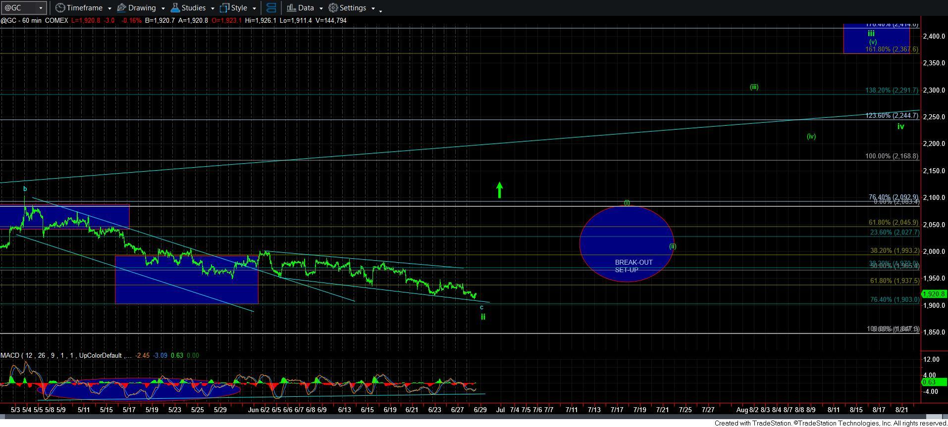948x427 pixels.
Task: Open the toolbar overflow options arrow
Action: coord(380,10)
